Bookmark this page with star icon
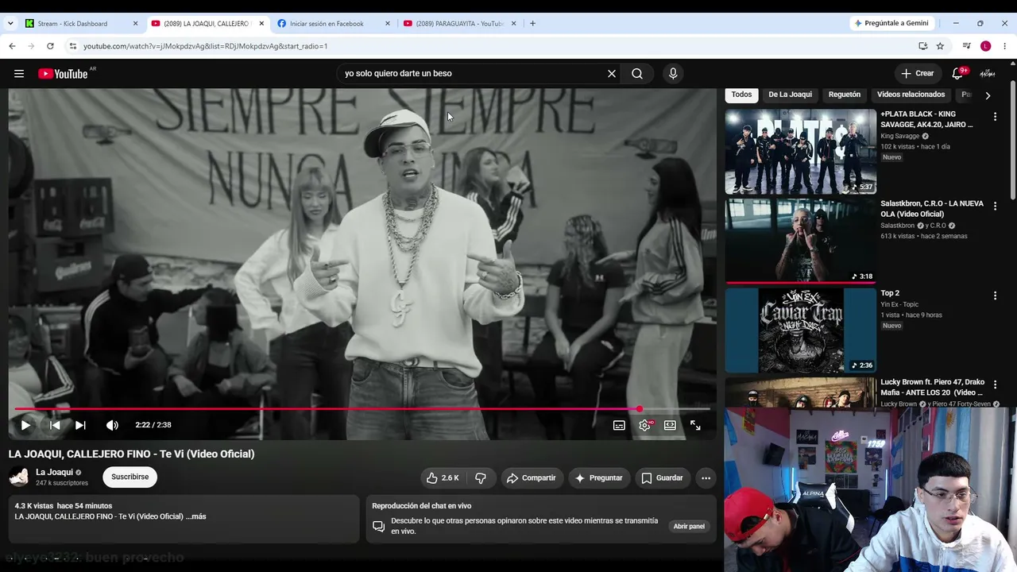Screen dimensions: 1017x572 point(940,46)
